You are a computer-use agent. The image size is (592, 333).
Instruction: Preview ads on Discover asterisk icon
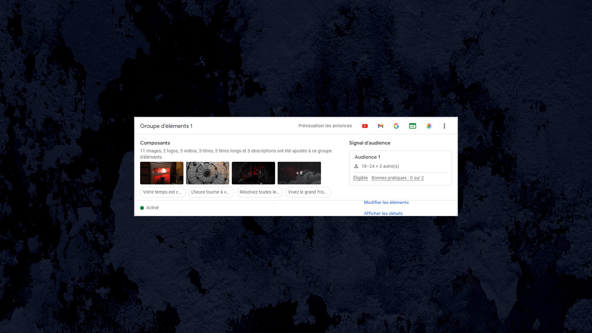(x=429, y=126)
